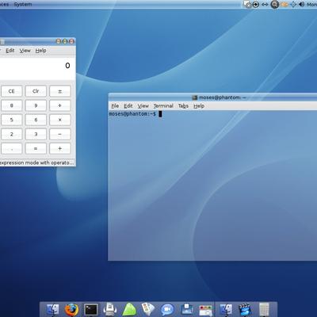317x317 pixels.
Task: Launch the green triangle dock app
Action: [129, 309]
